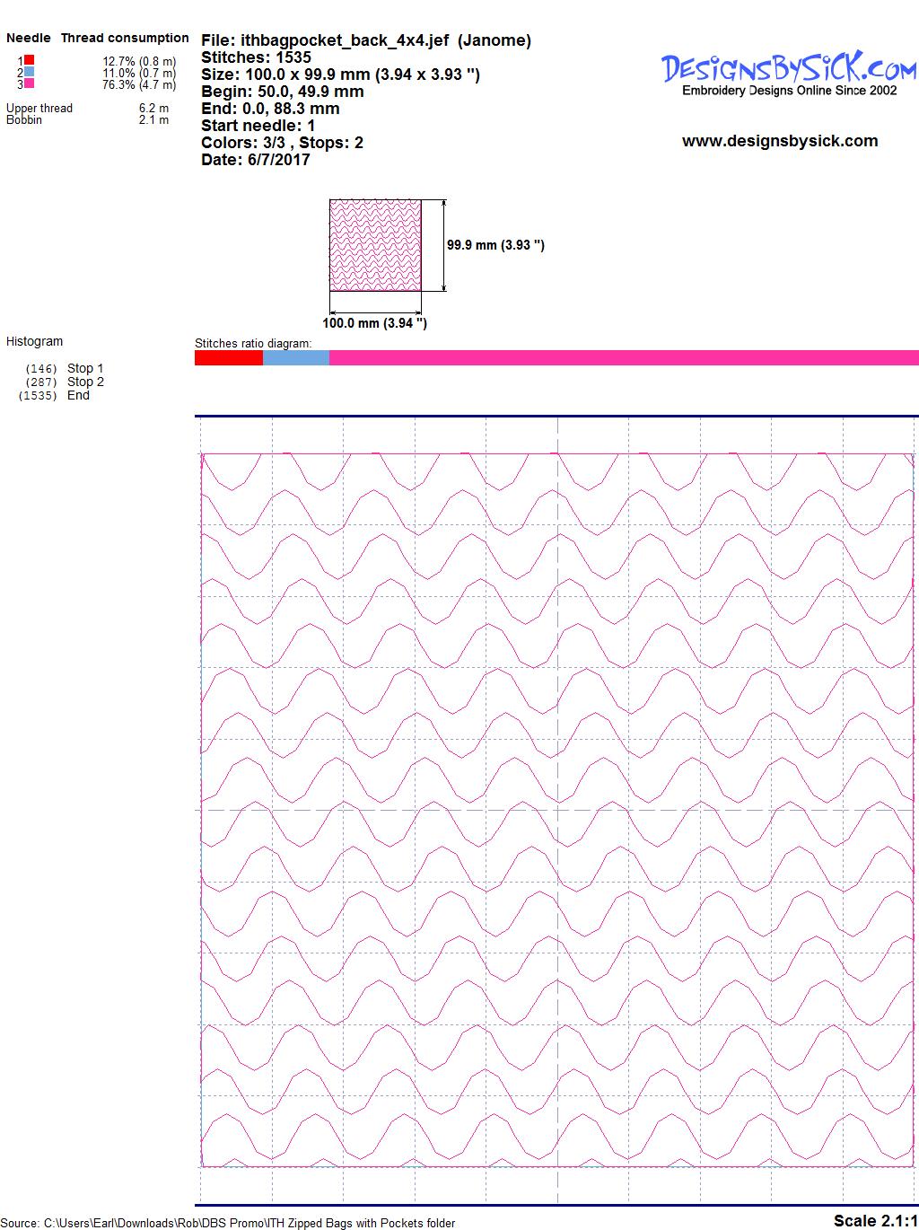This screenshot has height=1230, width=919.
Task: Click the Histogram heading
Action: [34, 341]
